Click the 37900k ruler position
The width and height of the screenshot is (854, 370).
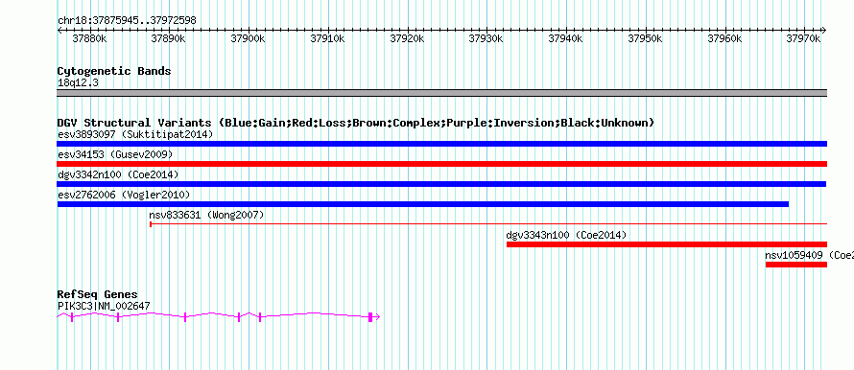(249, 38)
